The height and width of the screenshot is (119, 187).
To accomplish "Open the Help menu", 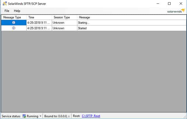I will [x=17, y=11].
